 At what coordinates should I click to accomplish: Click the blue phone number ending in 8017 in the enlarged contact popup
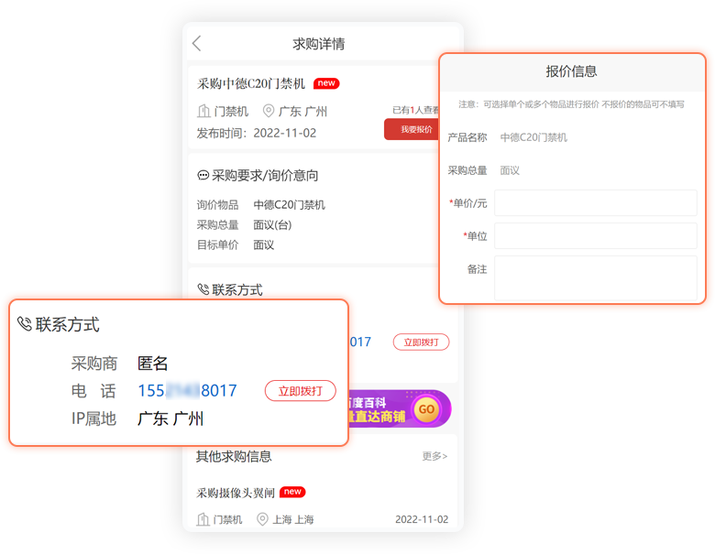click(x=187, y=391)
